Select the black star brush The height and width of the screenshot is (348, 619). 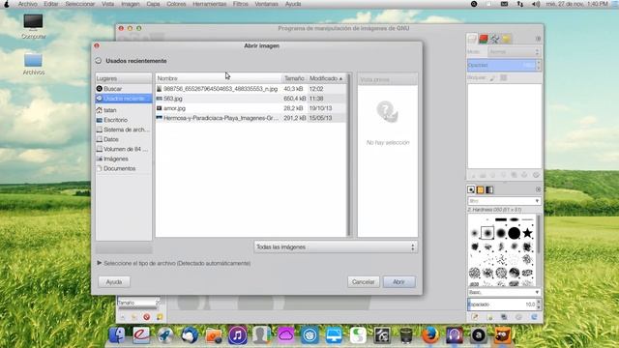click(527, 233)
